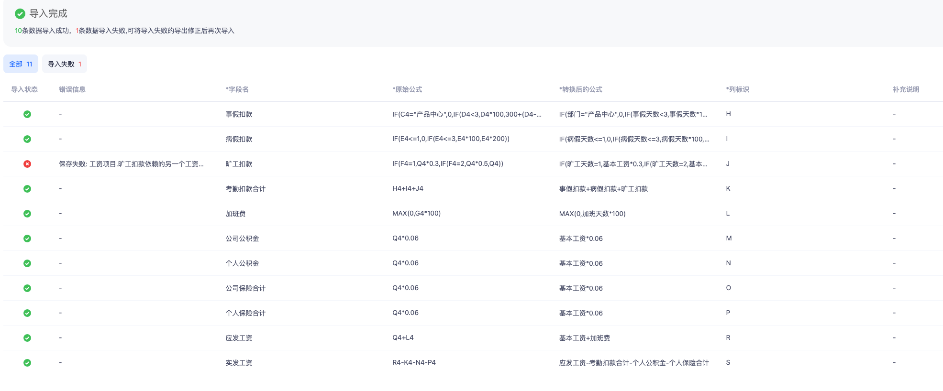Click the green status icon for 实发工资
This screenshot has height=391, width=943.
27,363
